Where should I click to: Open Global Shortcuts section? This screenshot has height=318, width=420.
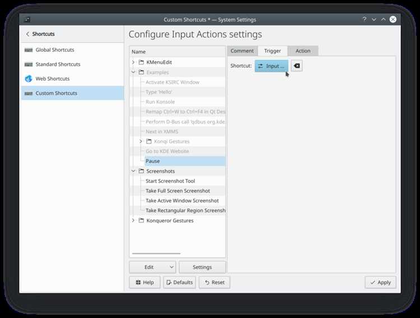click(72, 50)
